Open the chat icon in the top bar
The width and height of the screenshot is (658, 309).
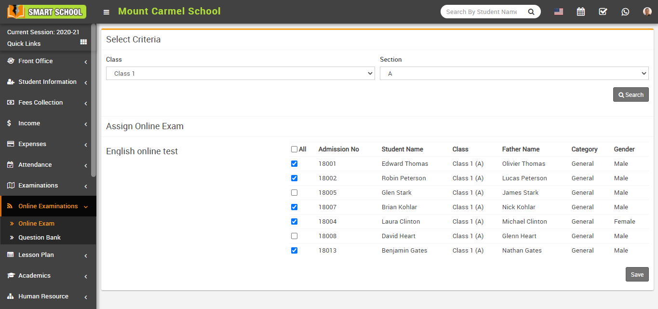(625, 11)
